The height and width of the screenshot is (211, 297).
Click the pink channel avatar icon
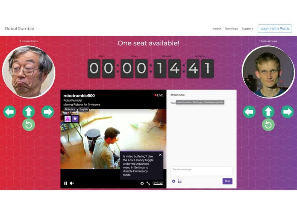click(68, 119)
